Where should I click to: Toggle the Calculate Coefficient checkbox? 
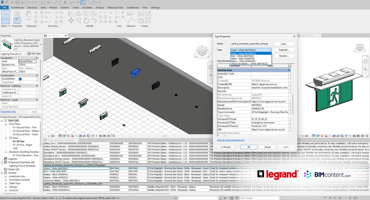pos(20,89)
